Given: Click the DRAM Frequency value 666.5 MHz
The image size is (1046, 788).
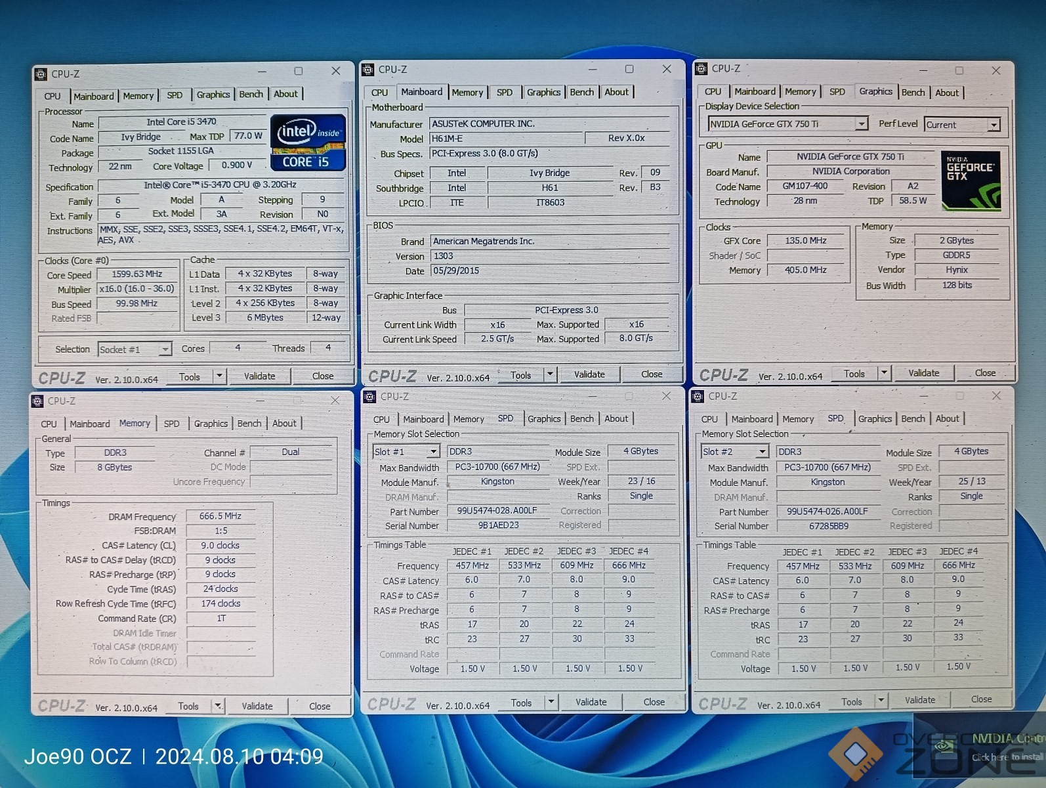Looking at the screenshot, I should 220,516.
